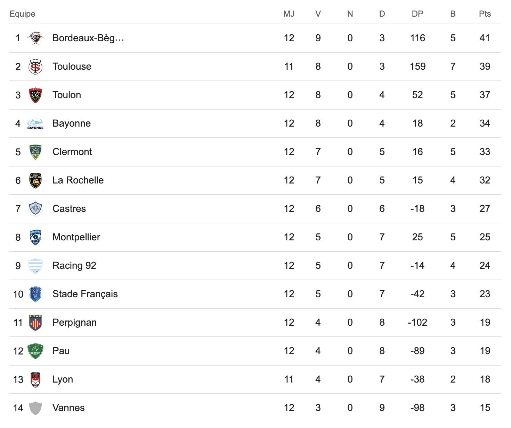Select the Pts column header

pos(485,14)
